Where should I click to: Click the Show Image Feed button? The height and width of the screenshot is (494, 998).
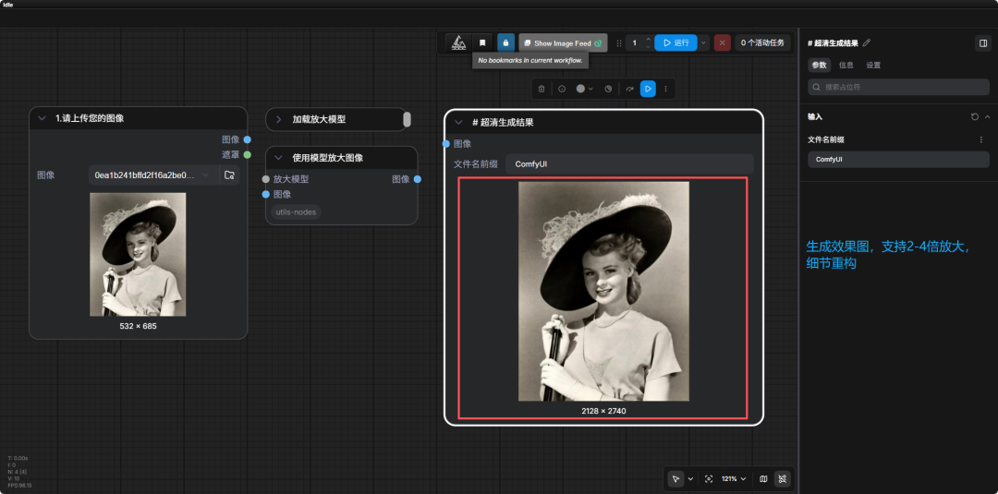[x=563, y=42]
